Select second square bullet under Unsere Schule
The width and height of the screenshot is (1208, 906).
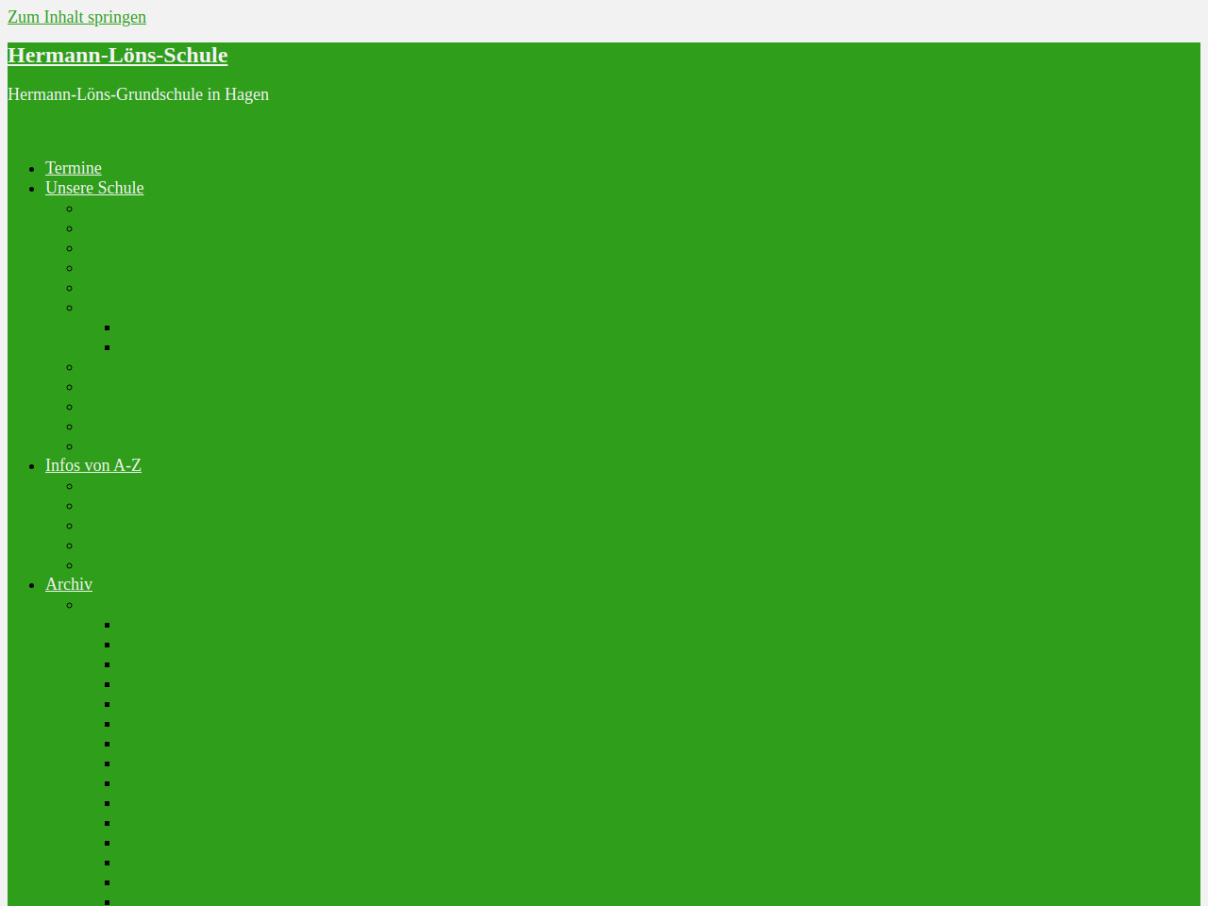(108, 347)
